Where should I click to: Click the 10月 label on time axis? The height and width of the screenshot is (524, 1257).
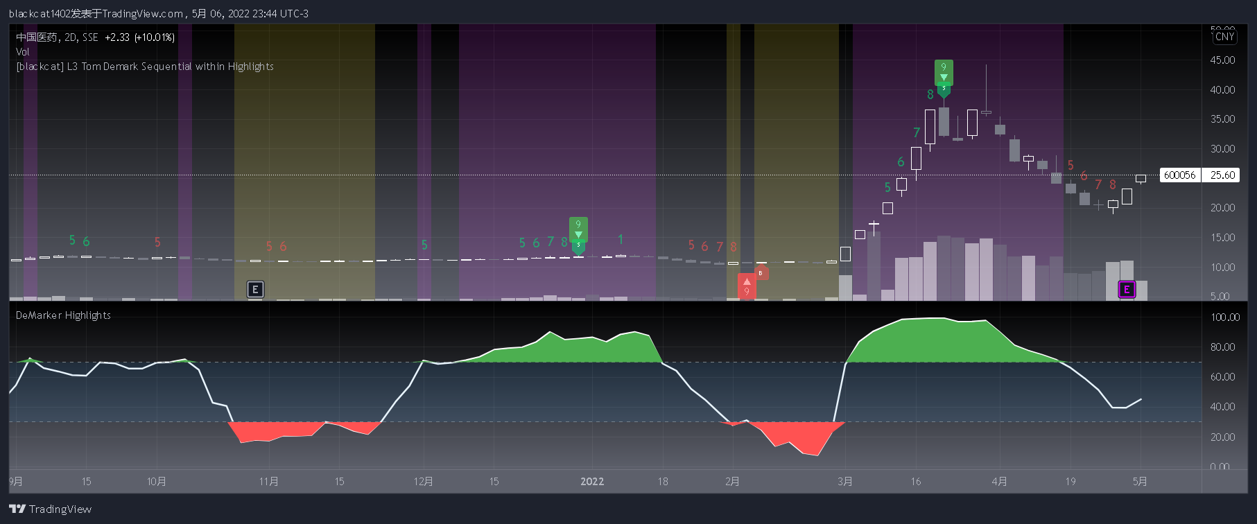[157, 482]
